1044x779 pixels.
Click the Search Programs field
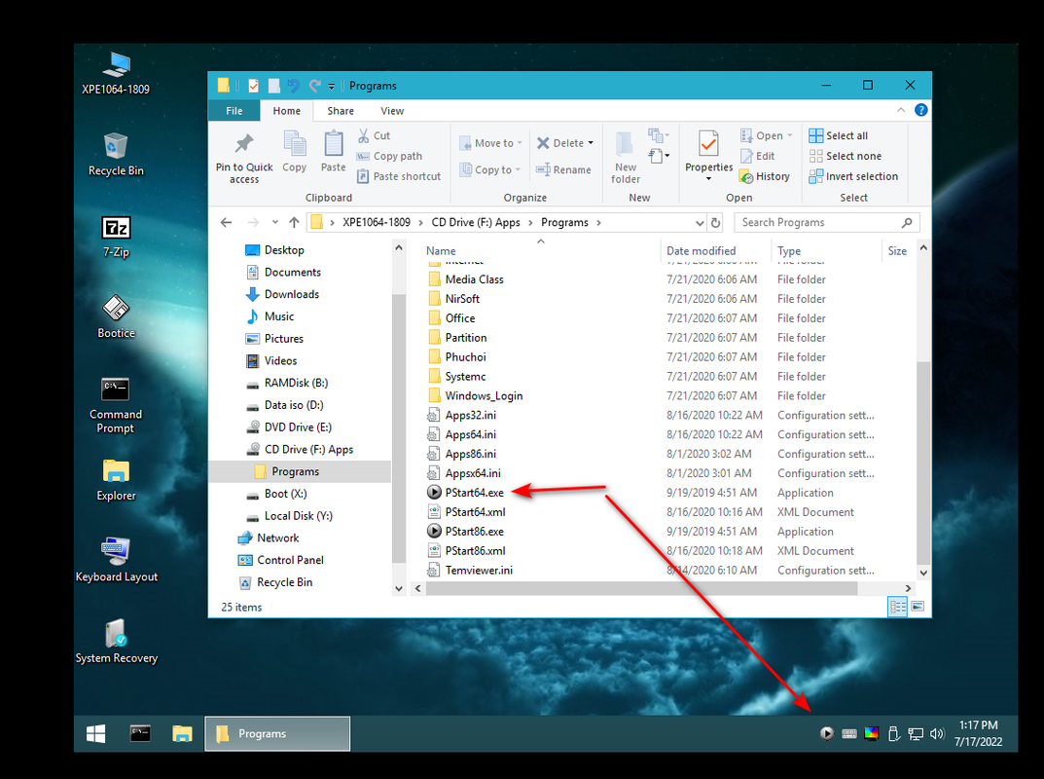click(x=827, y=223)
